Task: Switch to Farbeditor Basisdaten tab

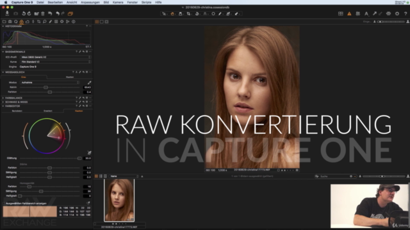Action: 17,111
